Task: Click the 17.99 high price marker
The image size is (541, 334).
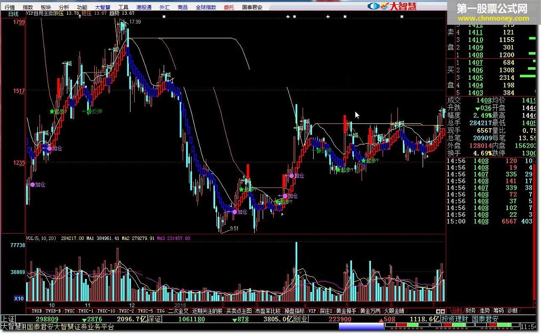Action: pyautogui.click(x=135, y=22)
